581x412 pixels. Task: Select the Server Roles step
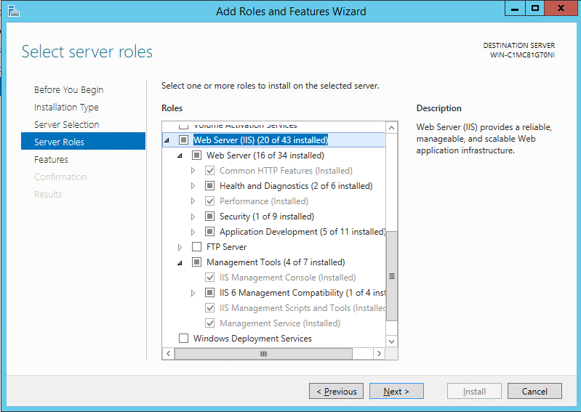pyautogui.click(x=83, y=142)
